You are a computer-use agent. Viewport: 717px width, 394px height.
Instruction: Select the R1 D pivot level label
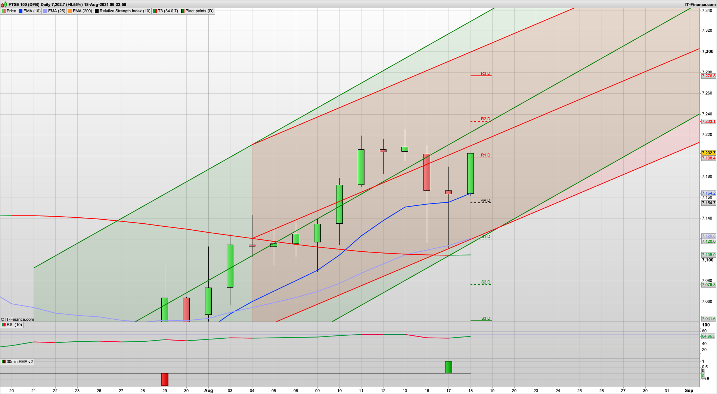click(x=485, y=155)
